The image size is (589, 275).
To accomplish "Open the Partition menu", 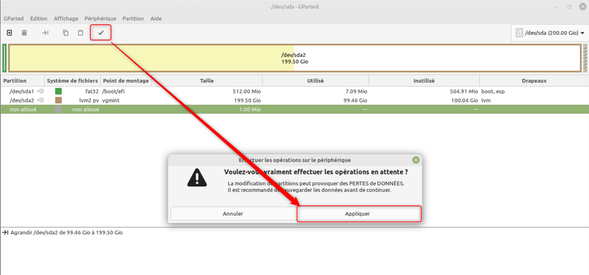I will [133, 18].
